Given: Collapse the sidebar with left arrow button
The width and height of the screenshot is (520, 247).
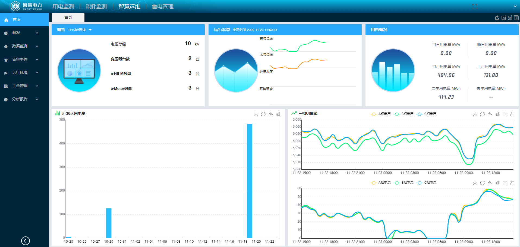Looking at the screenshot, I should [26, 241].
